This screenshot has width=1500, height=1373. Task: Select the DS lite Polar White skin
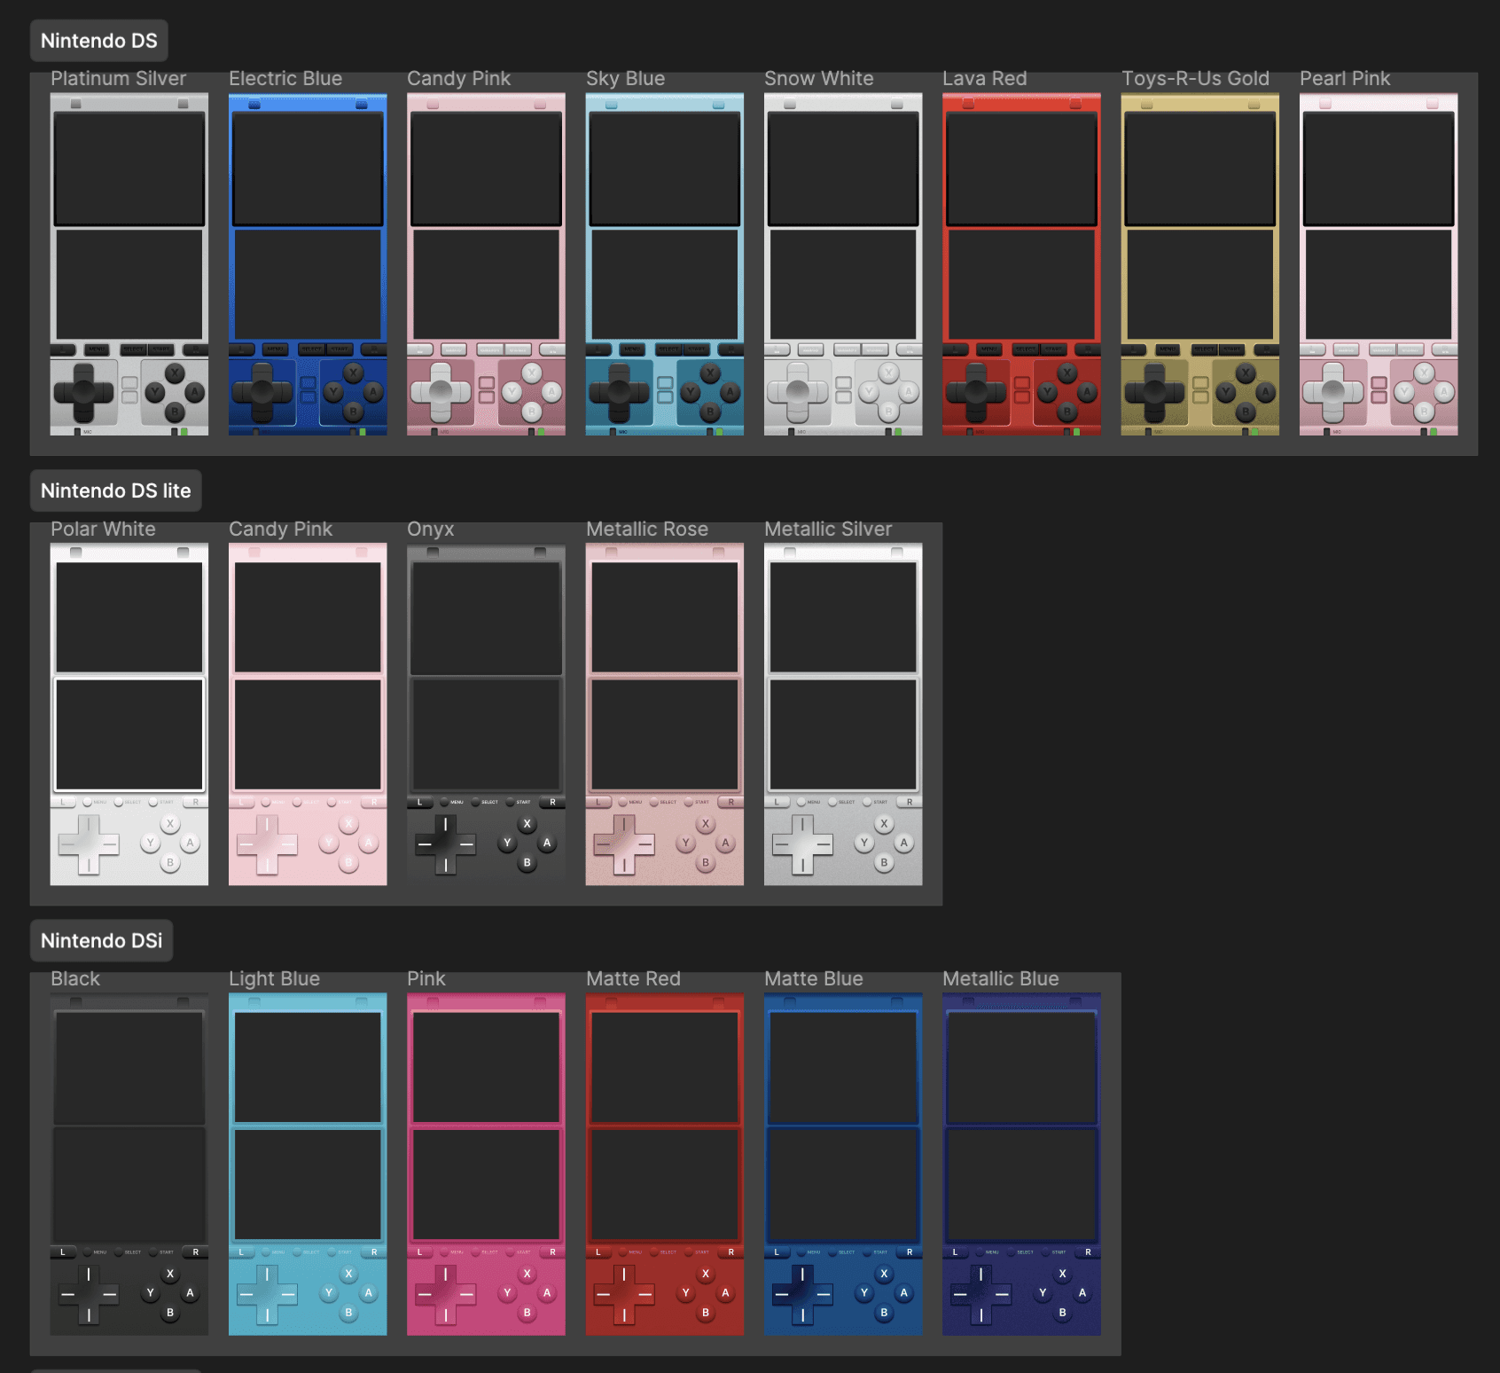pyautogui.click(x=129, y=714)
